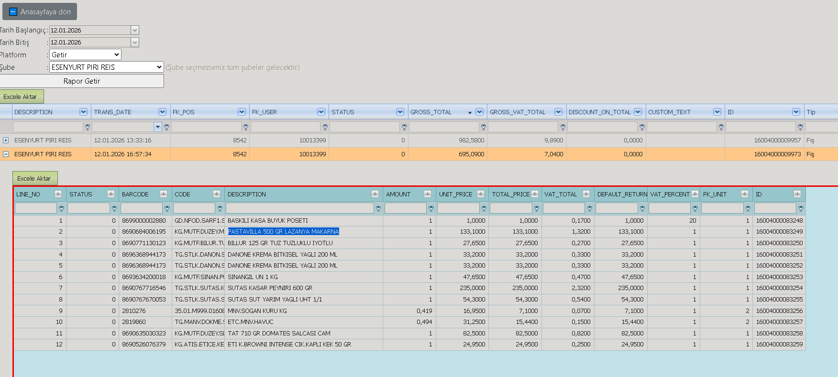The image size is (838, 377).
Task: Open the Şube dropdown showing ESENYURT PIRI REIS
Action: pos(107,67)
